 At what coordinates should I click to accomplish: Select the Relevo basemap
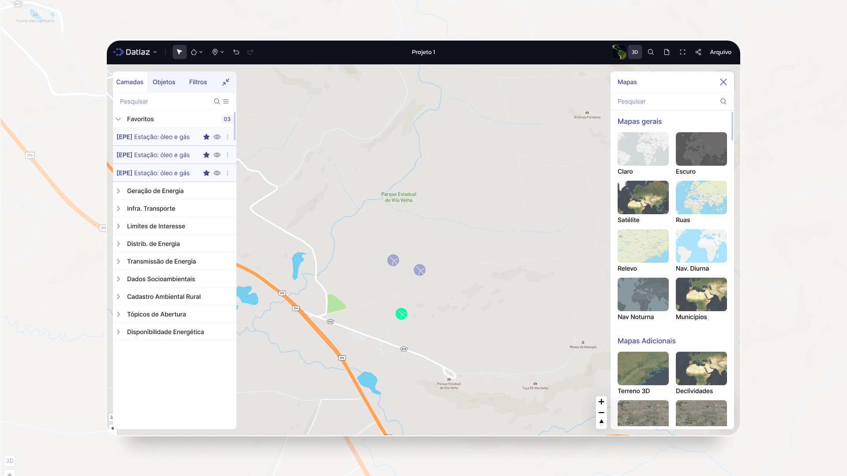643,246
